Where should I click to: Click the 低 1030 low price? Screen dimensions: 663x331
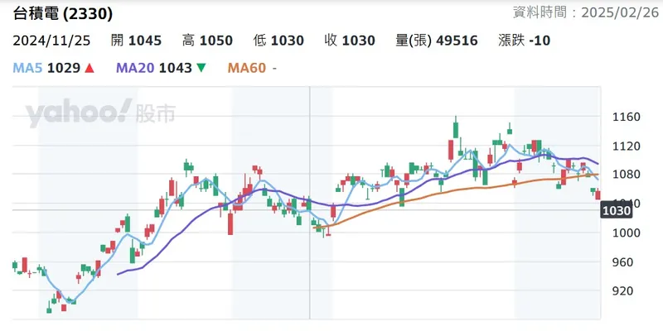point(278,41)
